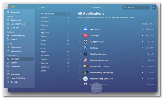Show Leftovers list

[55, 21]
